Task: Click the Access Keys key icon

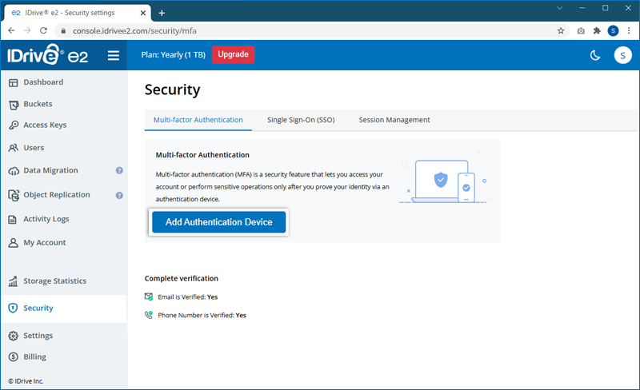Action: pos(14,125)
